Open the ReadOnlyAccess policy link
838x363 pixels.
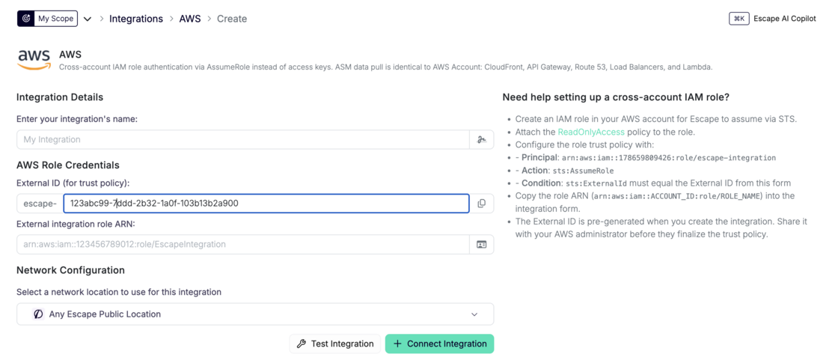pos(591,132)
